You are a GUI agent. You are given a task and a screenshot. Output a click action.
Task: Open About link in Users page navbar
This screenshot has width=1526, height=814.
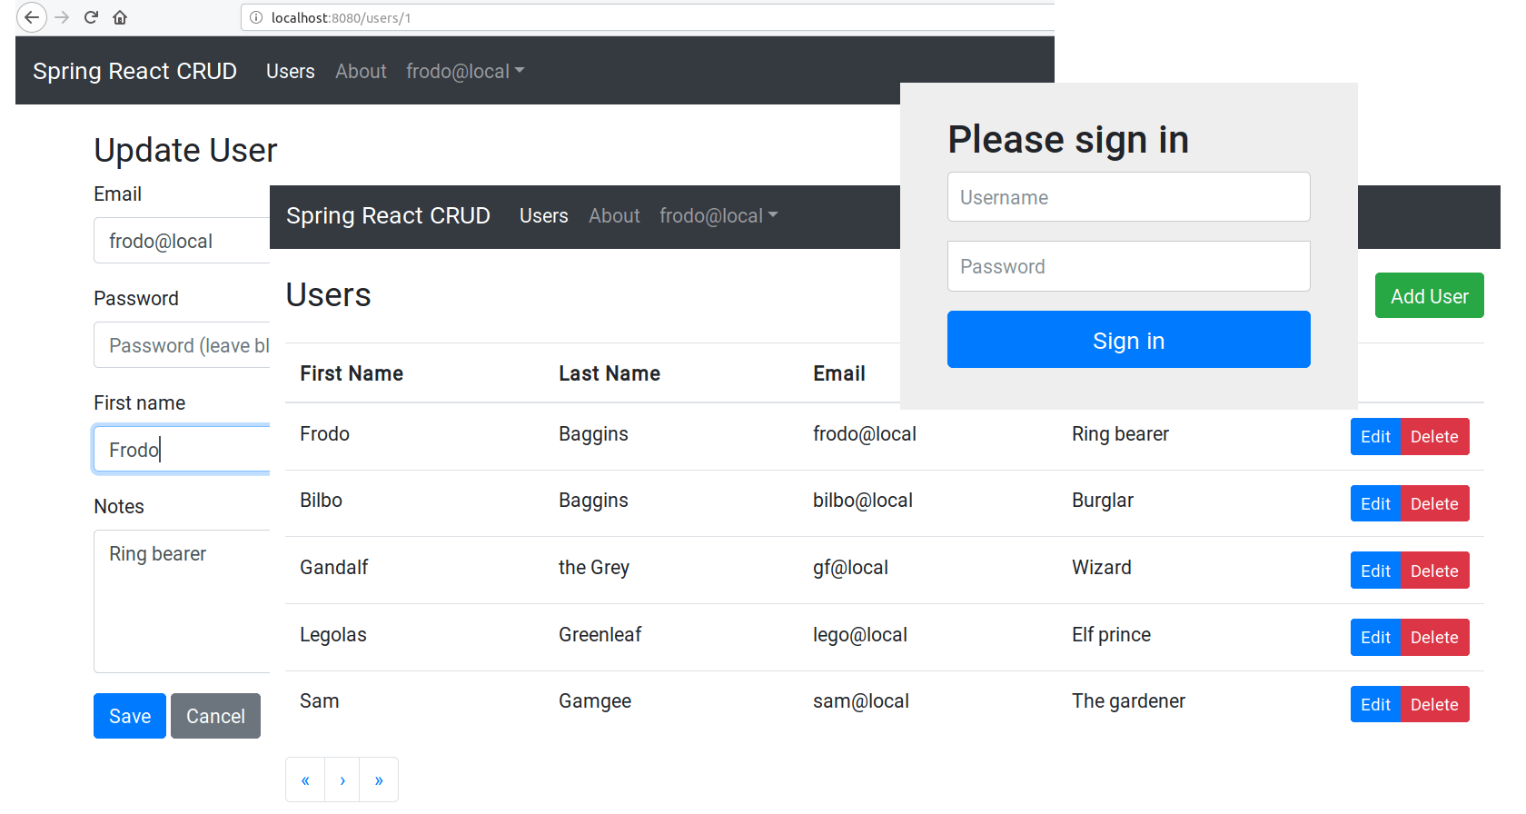[x=614, y=215]
